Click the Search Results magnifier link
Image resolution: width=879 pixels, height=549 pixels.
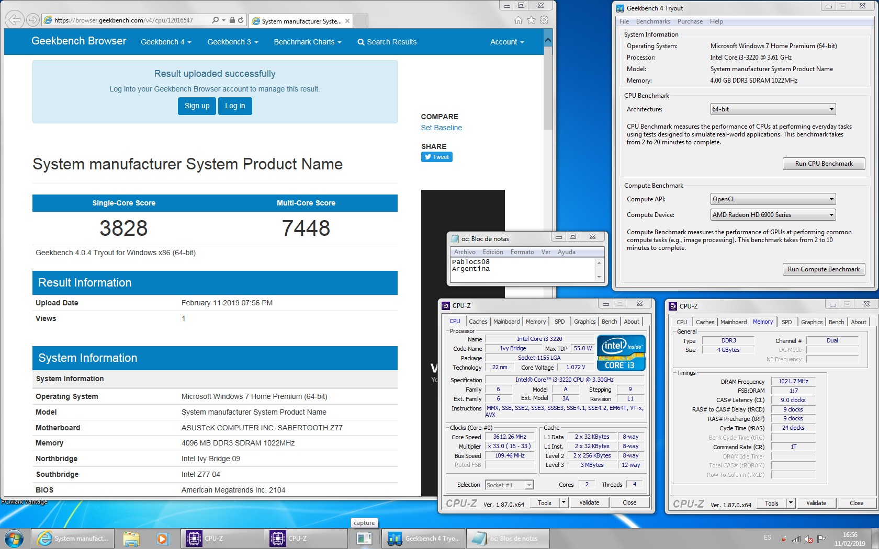point(387,42)
